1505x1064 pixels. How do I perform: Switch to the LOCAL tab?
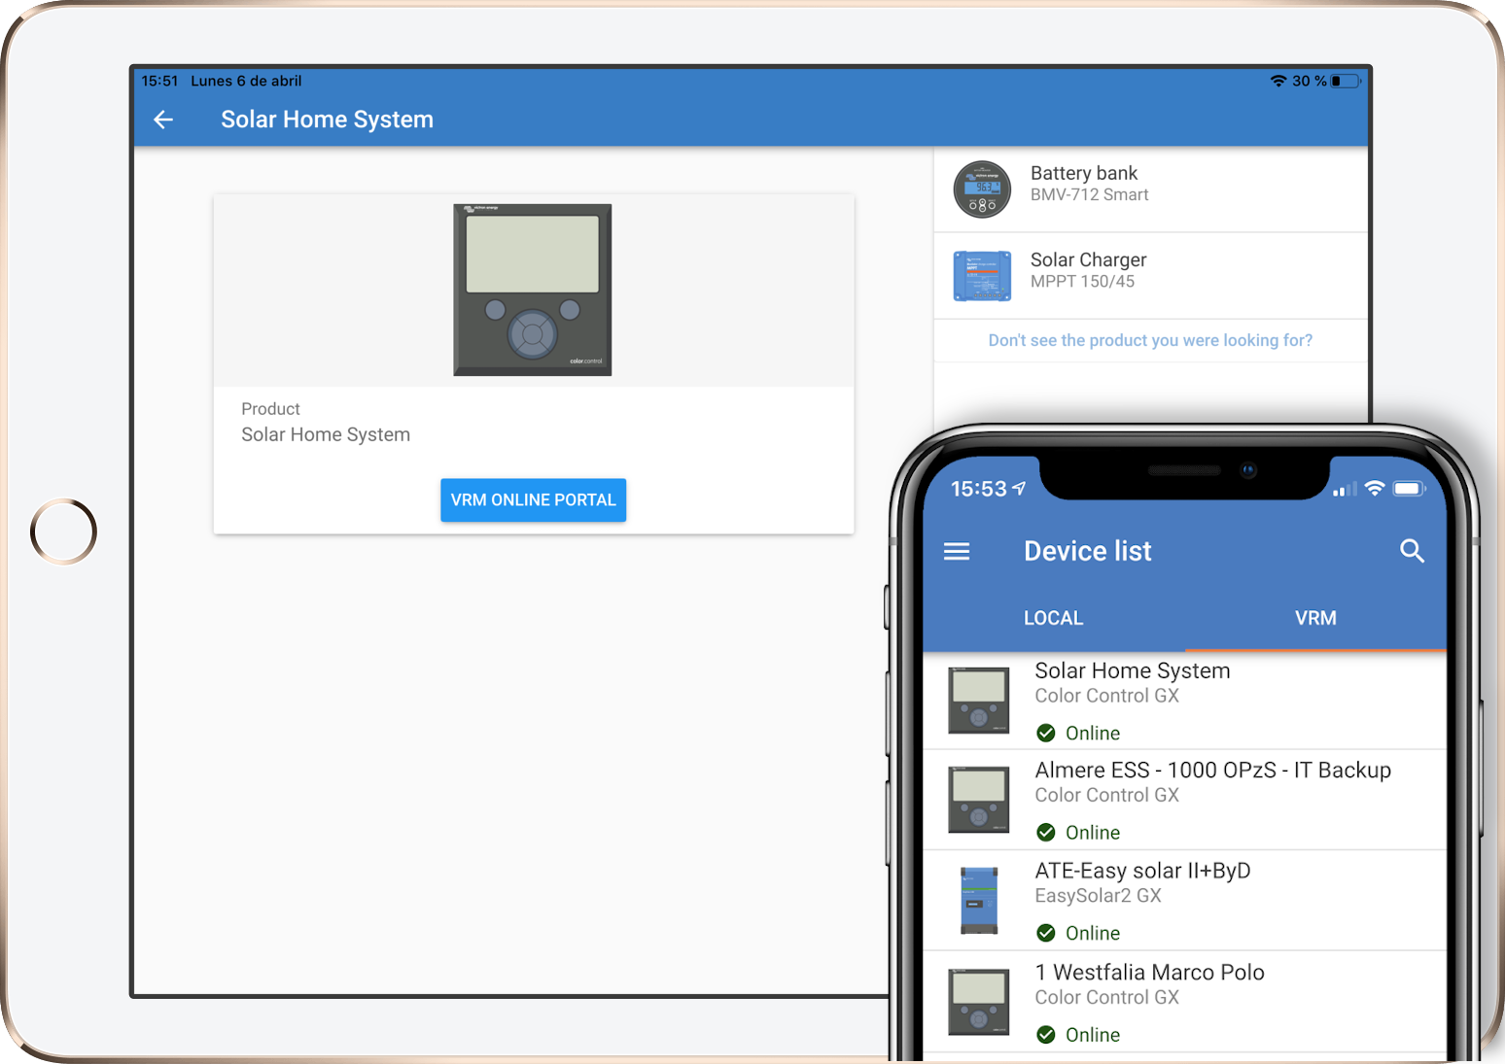(x=1053, y=617)
